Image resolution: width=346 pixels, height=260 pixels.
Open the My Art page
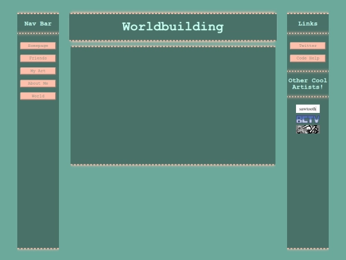[x=38, y=71]
